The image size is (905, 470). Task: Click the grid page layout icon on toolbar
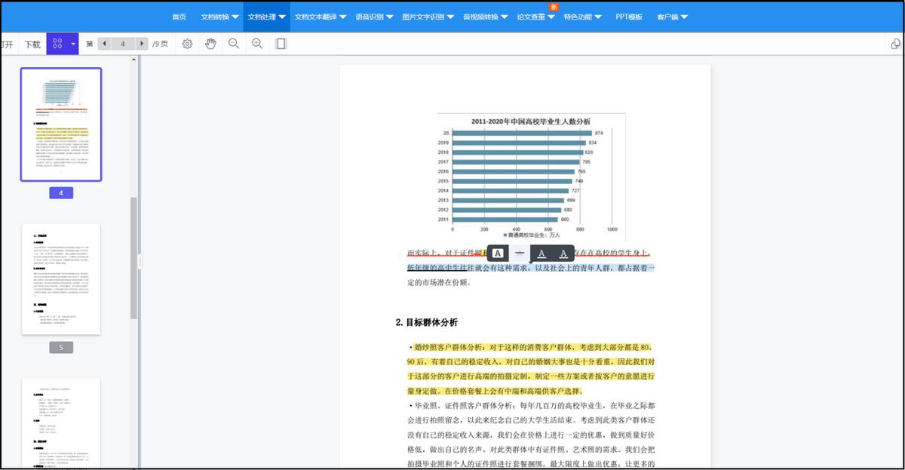click(56, 43)
